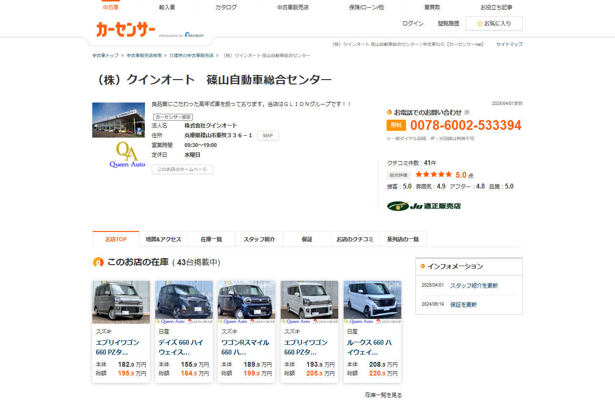Click 中古車トップ breadcrumb link
The image size is (615, 418).
click(105, 56)
